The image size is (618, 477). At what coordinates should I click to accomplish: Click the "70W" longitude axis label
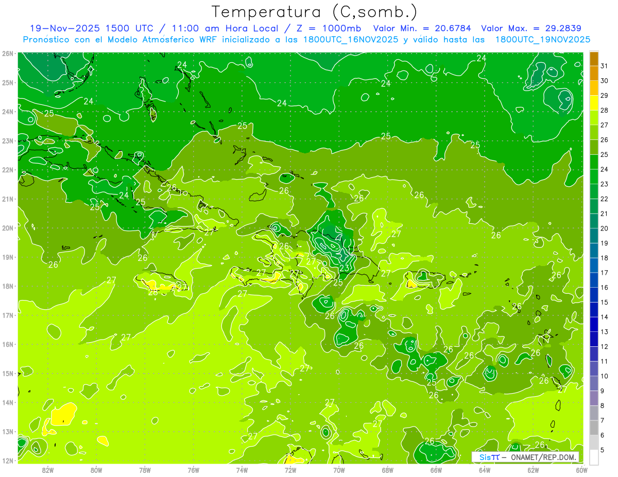[339, 469]
